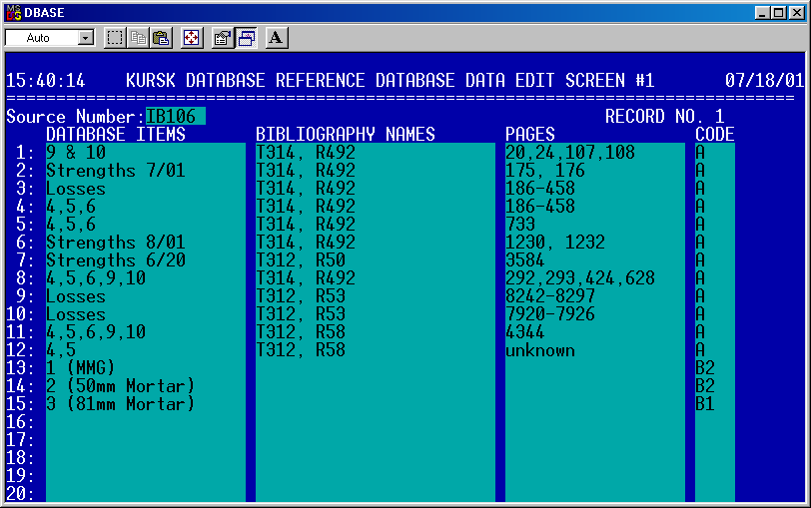
Task: Open the Properties toolbar icon
Action: pos(223,38)
